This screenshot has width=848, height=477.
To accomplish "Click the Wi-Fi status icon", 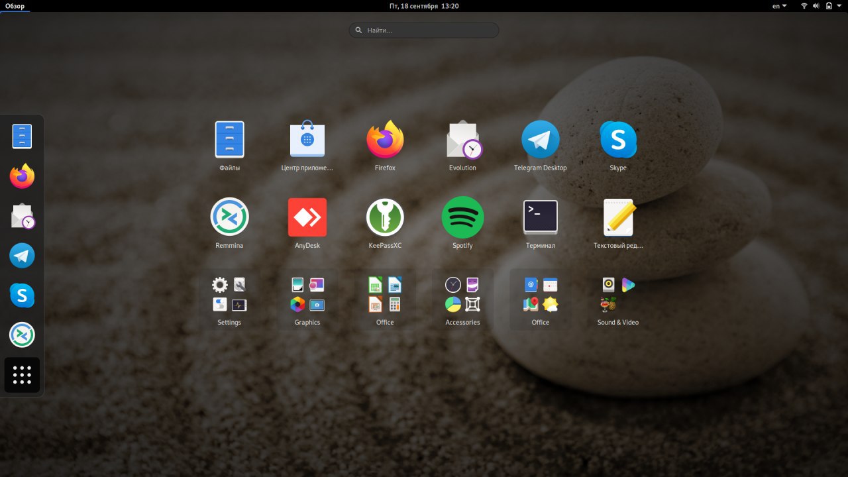I will click(804, 6).
